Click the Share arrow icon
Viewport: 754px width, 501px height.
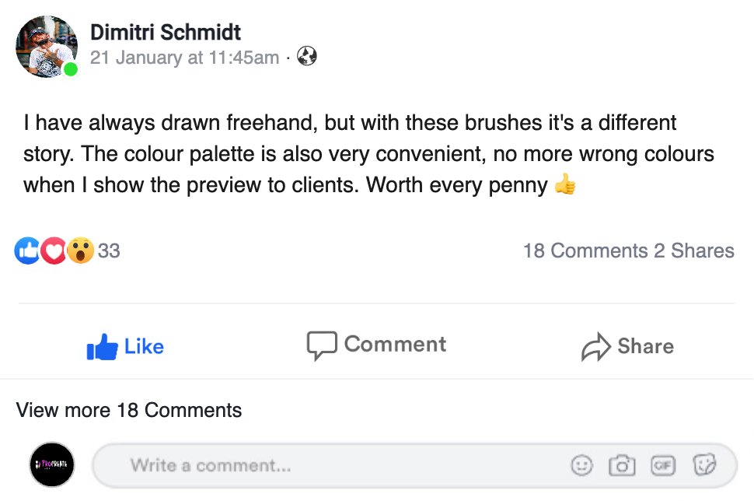(595, 348)
